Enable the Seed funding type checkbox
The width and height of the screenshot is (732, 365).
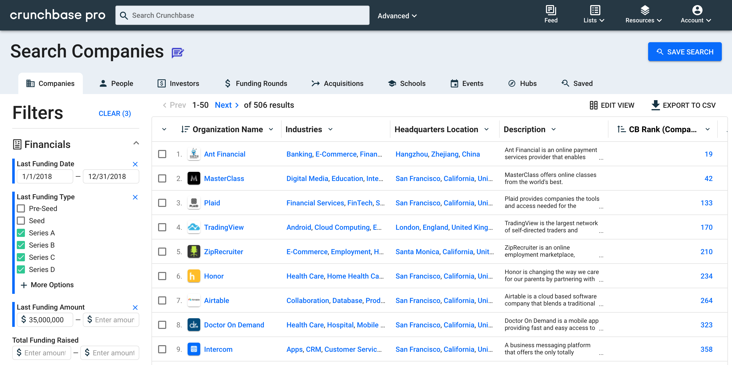pos(21,220)
